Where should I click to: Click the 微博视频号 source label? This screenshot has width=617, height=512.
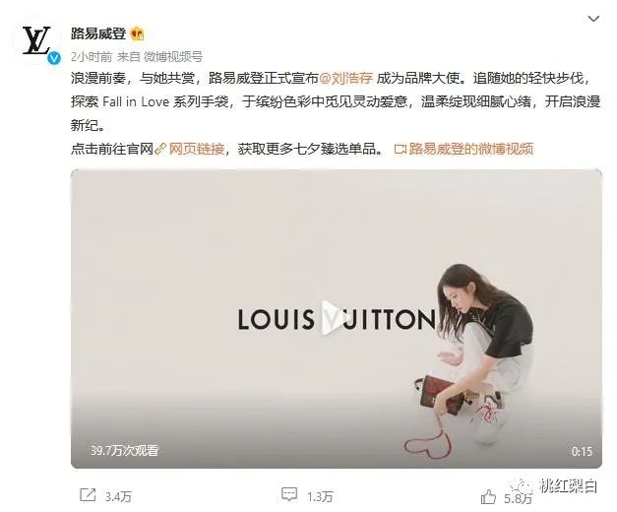pyautogui.click(x=173, y=57)
